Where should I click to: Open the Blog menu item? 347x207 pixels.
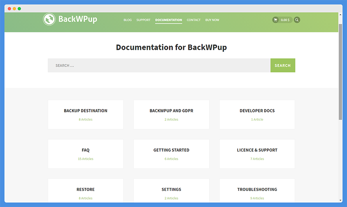tap(128, 20)
